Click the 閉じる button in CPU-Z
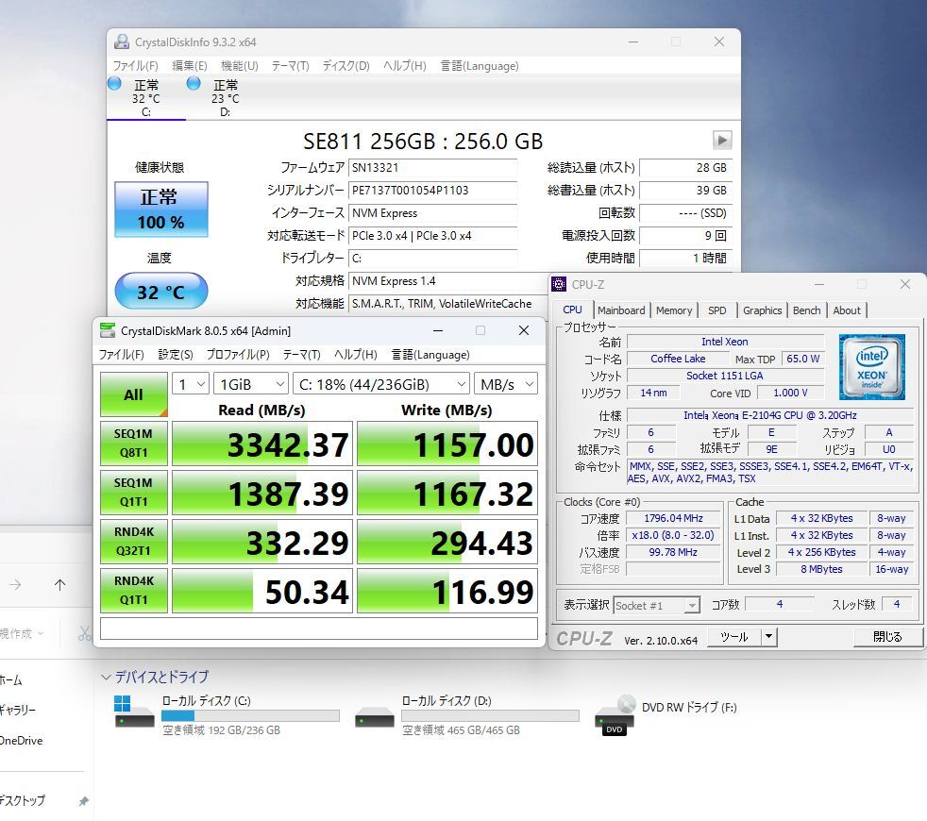The height and width of the screenshot is (821, 927). 887,637
